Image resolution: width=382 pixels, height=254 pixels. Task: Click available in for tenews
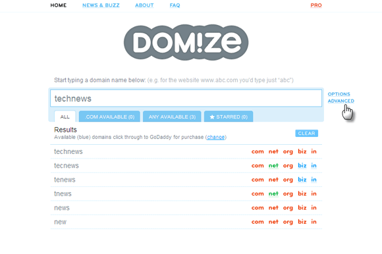[x=314, y=180]
